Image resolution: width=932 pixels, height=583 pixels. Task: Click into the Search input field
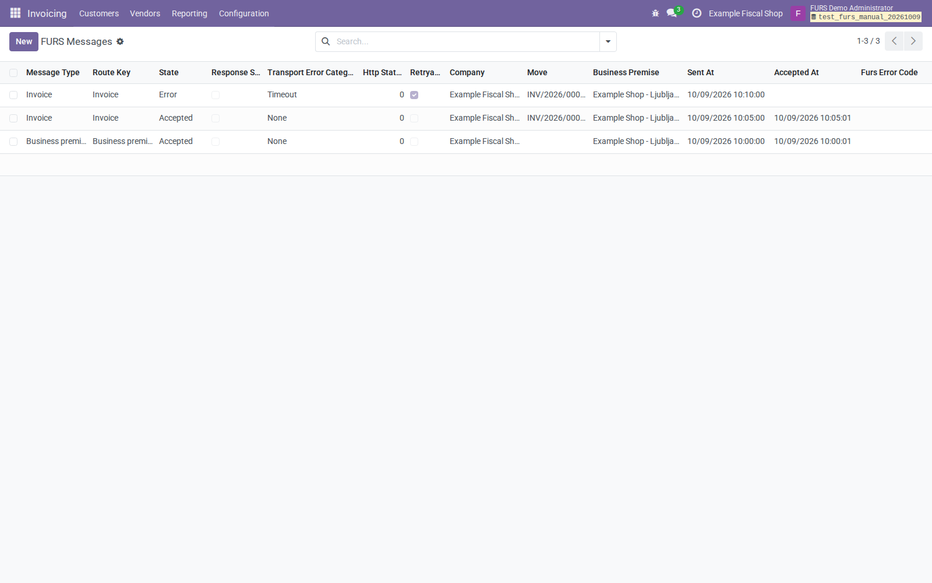[466, 41]
